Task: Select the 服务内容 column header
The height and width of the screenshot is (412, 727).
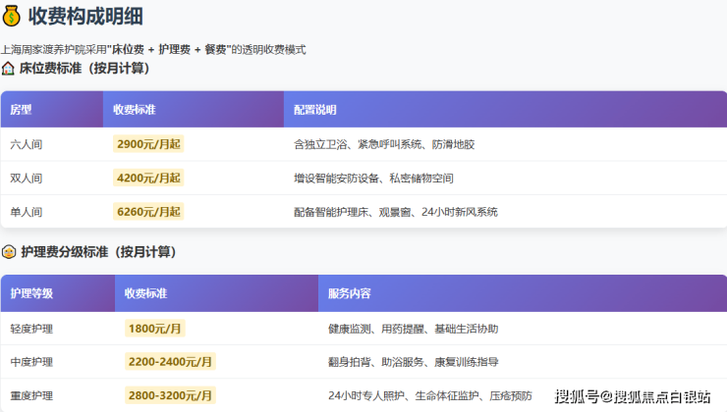Action: (x=349, y=293)
